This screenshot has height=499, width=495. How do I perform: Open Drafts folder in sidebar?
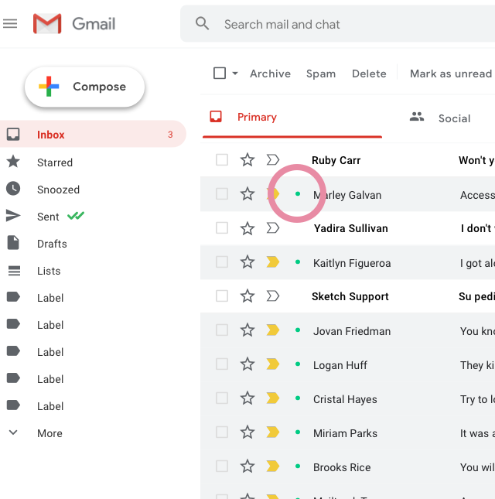(x=52, y=244)
